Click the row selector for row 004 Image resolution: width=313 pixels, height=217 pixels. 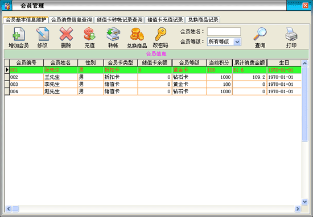tap(7, 91)
